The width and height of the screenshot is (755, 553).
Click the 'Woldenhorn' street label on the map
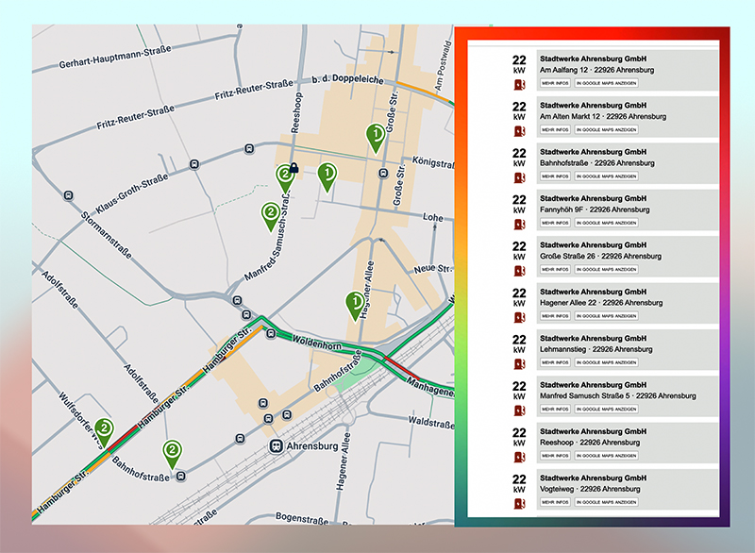point(317,343)
